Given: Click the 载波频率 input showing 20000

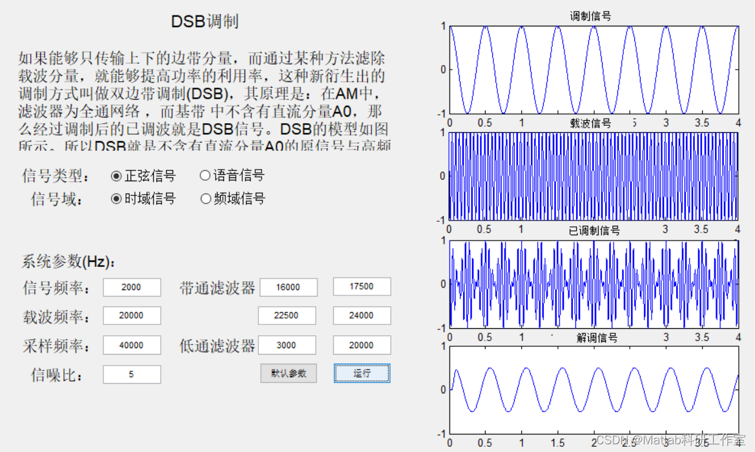Looking at the screenshot, I should (131, 315).
